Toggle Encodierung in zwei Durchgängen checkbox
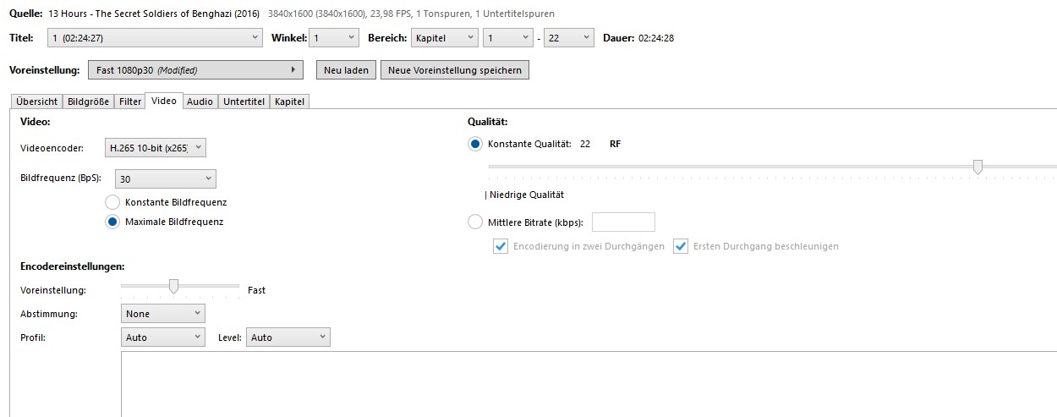The image size is (1057, 417). 500,246
